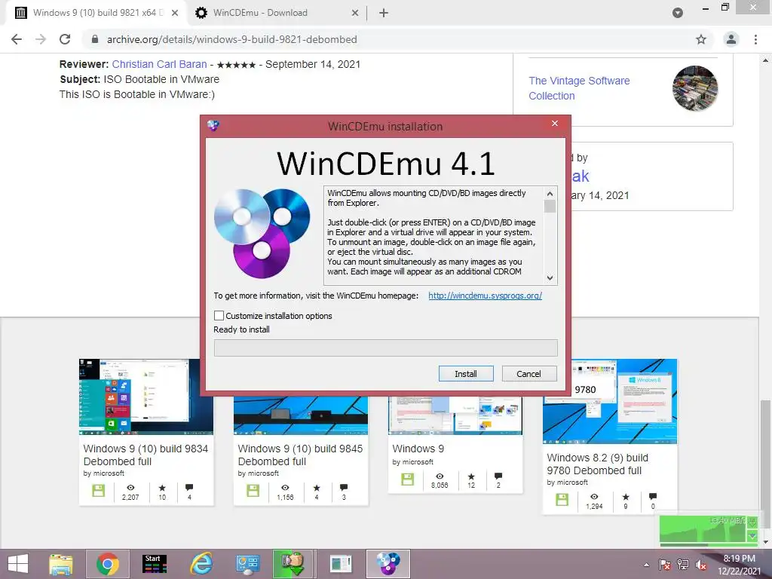Click views eye icon on Windows 9 card
Screen dimensions: 772x579
(440, 476)
